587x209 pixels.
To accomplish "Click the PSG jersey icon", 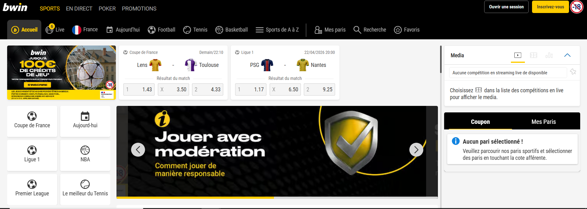I will tap(267, 65).
